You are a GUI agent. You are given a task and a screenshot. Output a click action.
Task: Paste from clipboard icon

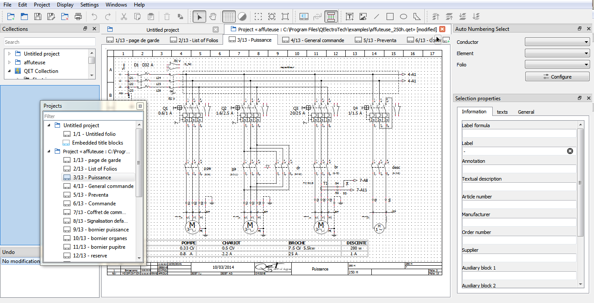(151, 17)
